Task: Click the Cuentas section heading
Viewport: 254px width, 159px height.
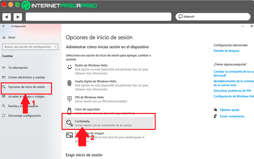Action: tap(7, 56)
